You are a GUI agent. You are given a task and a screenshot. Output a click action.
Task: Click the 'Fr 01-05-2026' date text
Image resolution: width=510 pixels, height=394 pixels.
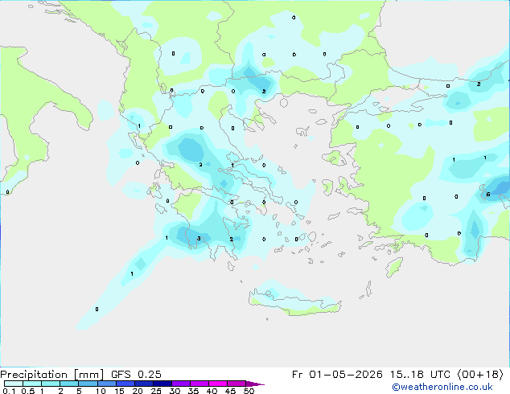pyautogui.click(x=337, y=375)
